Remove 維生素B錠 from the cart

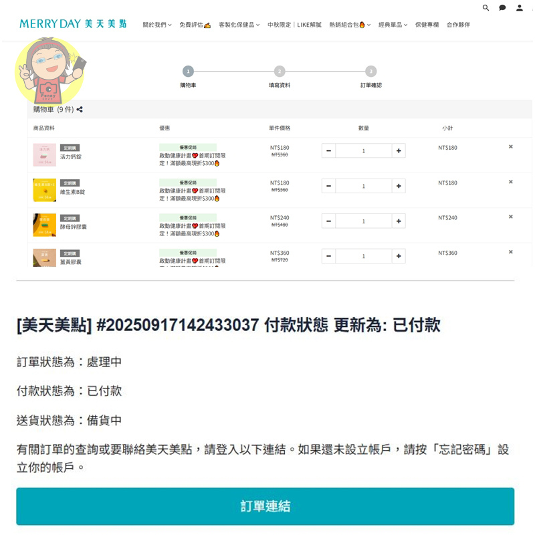[x=511, y=182]
